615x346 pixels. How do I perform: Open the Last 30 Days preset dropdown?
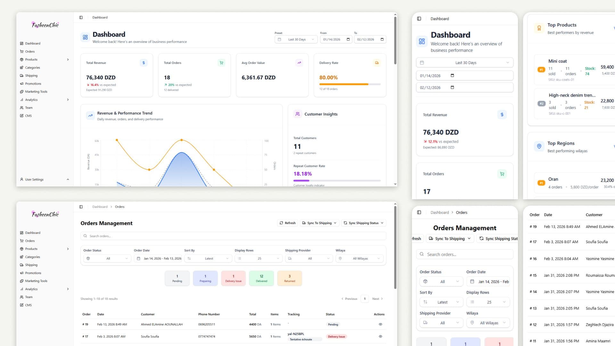pos(296,39)
